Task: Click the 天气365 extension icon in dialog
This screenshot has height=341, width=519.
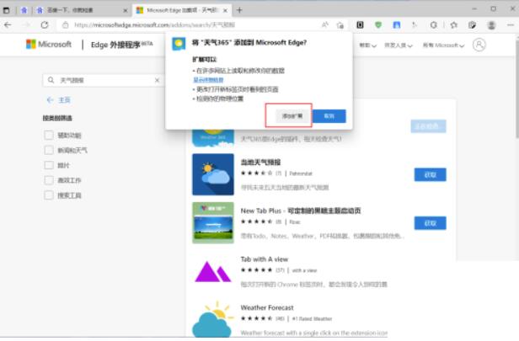Action: click(179, 44)
